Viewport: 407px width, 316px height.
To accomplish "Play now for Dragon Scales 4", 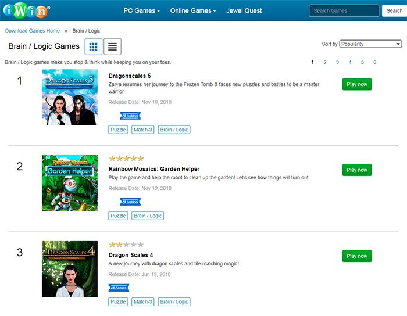I will pos(357,256).
